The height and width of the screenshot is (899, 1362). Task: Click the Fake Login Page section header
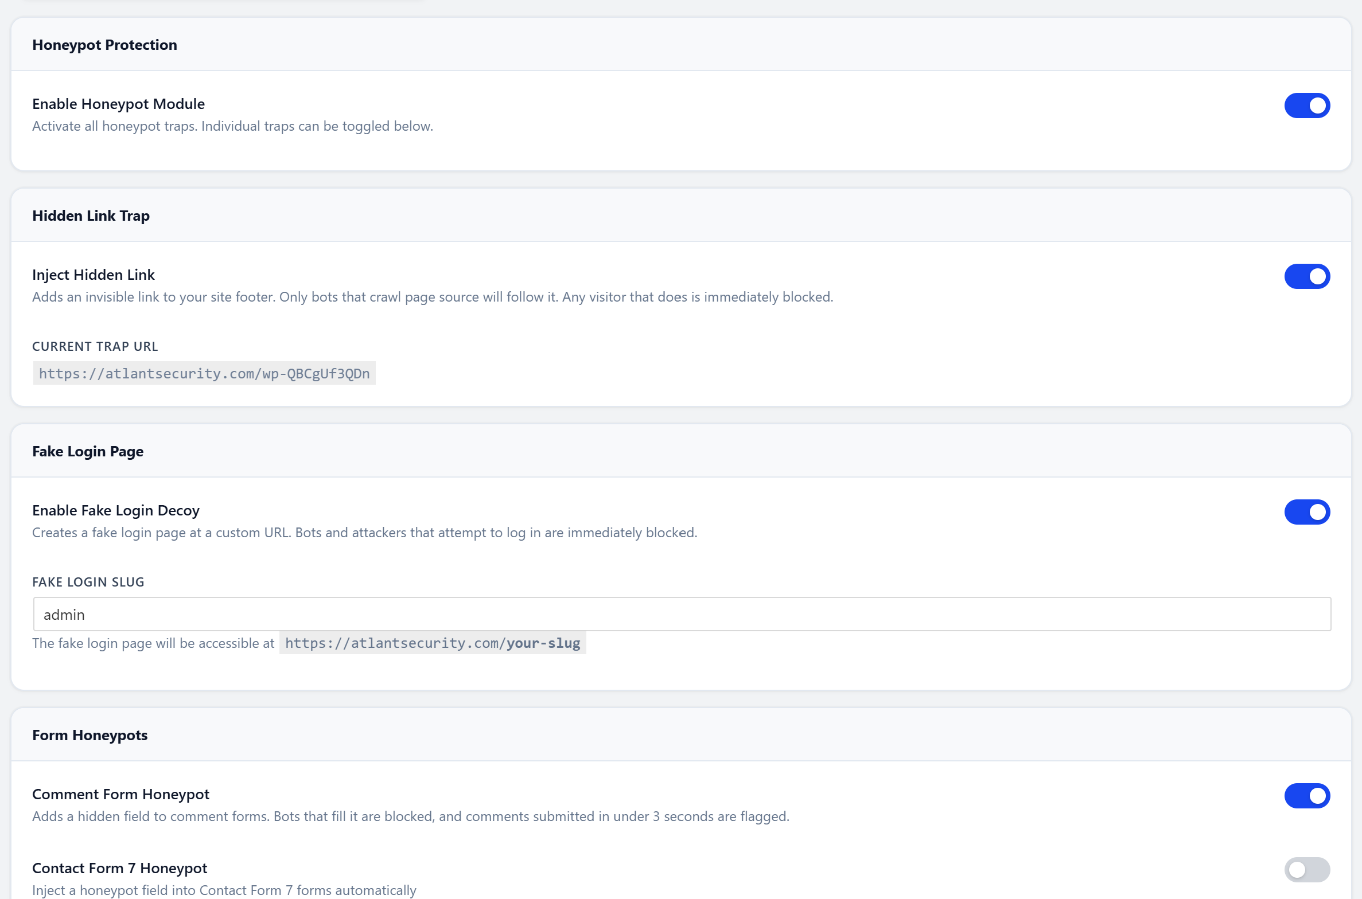(87, 451)
